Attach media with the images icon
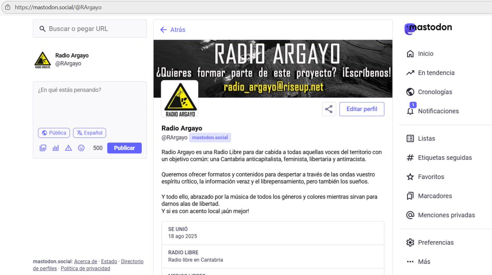Viewport: 492px width, 275px height. [x=43, y=147]
